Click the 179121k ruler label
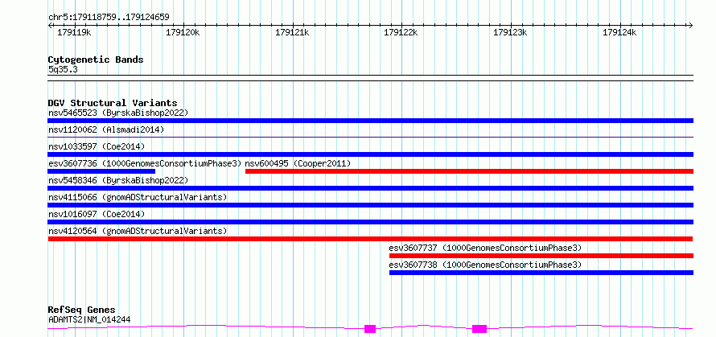716x337 pixels. click(292, 32)
